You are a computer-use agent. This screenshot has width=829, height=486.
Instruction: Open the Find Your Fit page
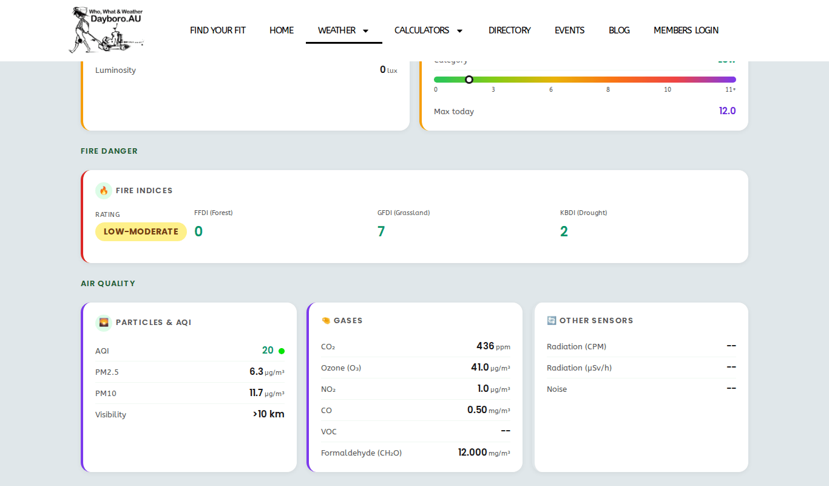click(218, 30)
